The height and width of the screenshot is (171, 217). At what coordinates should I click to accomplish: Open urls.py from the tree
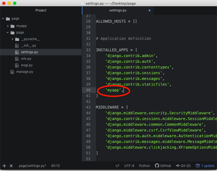(26, 59)
